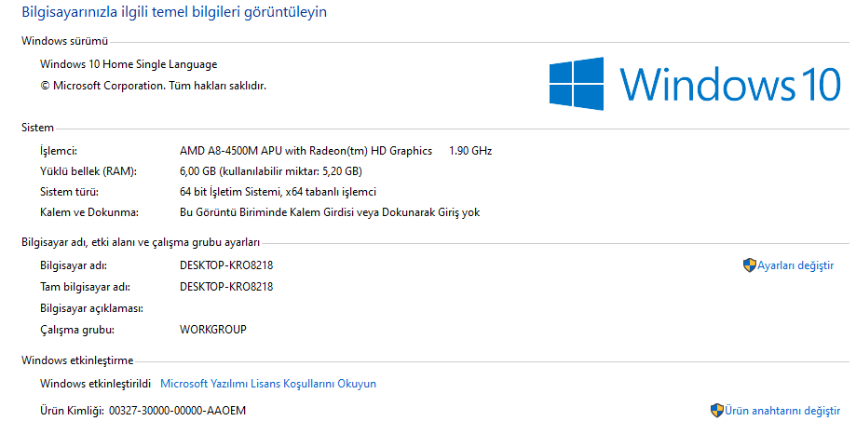Select the 'Windows 10 Home Single Language' text
Viewport: 856px width, 448px height.
129,64
